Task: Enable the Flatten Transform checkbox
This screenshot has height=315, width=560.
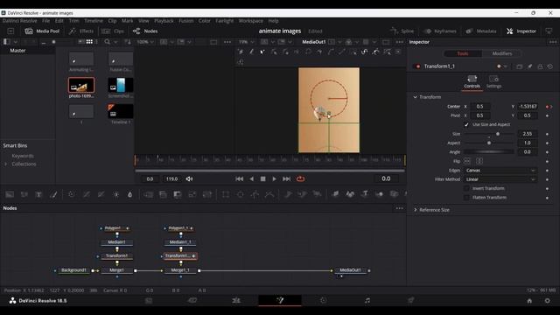Action: pyautogui.click(x=466, y=197)
